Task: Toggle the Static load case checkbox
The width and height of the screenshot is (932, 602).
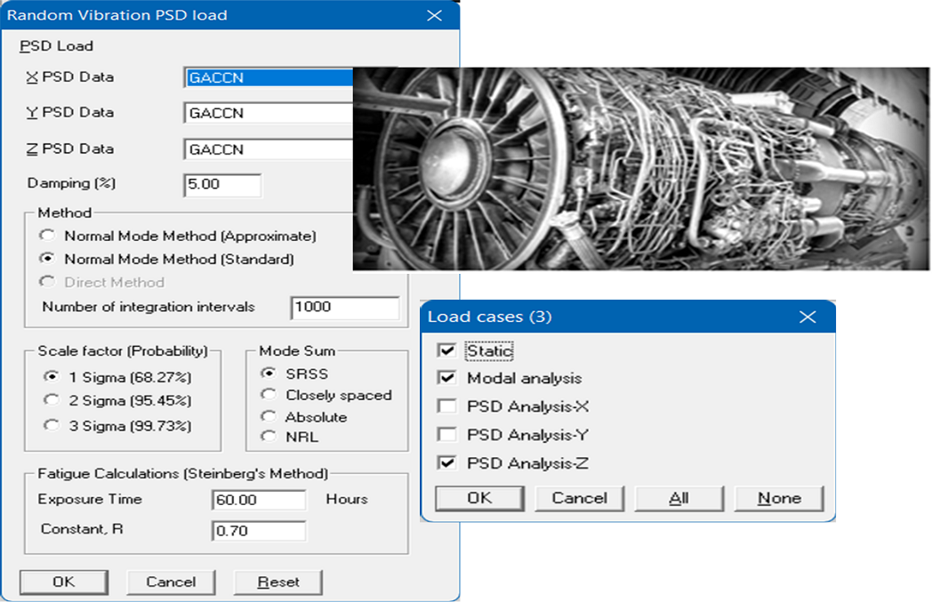Action: tap(447, 351)
